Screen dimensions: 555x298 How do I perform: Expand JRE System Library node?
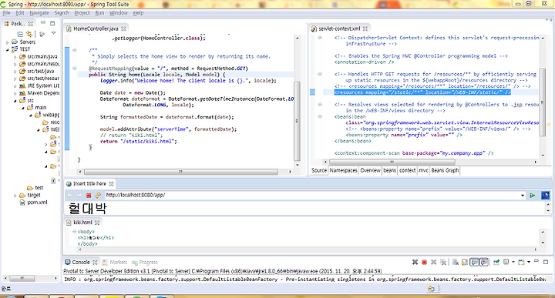(x=15, y=86)
